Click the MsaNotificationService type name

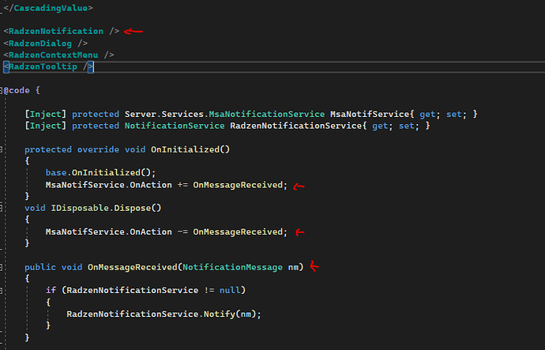coord(267,115)
